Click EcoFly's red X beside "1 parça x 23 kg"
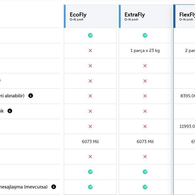 click(x=90, y=51)
